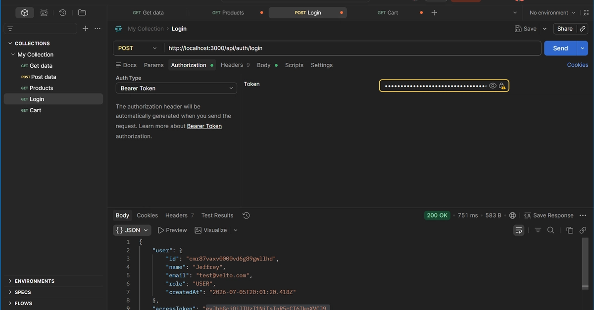Click the Save disk icon button
The height and width of the screenshot is (310, 594).
tap(526, 29)
